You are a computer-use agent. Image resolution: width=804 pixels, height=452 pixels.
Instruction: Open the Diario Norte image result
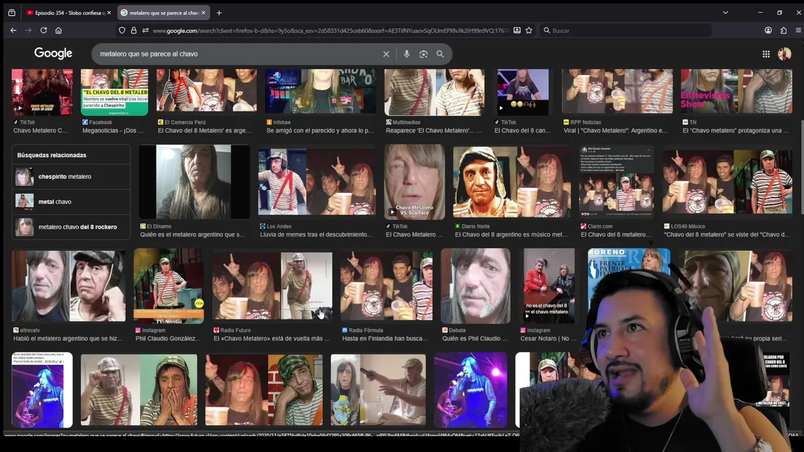(512, 182)
